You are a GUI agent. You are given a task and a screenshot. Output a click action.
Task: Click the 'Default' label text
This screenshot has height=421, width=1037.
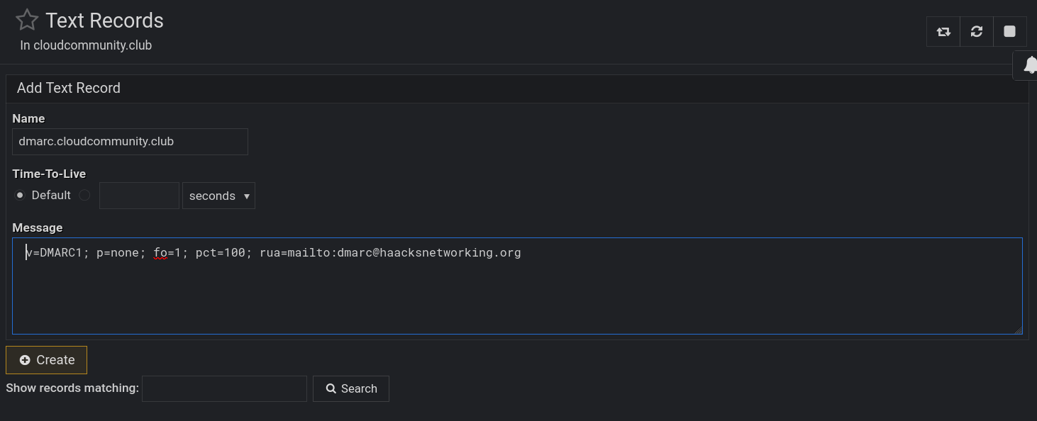coord(51,195)
